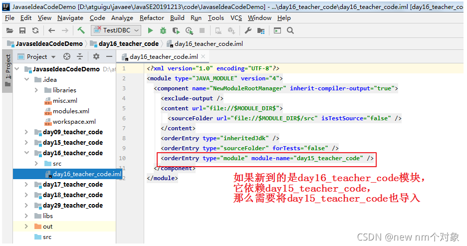Build project with the green hammer icon
This screenshot has height=246, width=467.
[81, 30]
